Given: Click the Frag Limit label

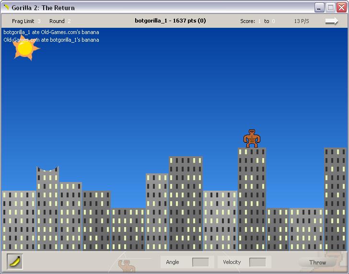Looking at the screenshot, I should click(23, 21).
